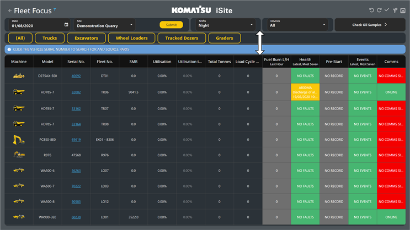
Task: Choose the Graders filter tab
Action: click(225, 38)
